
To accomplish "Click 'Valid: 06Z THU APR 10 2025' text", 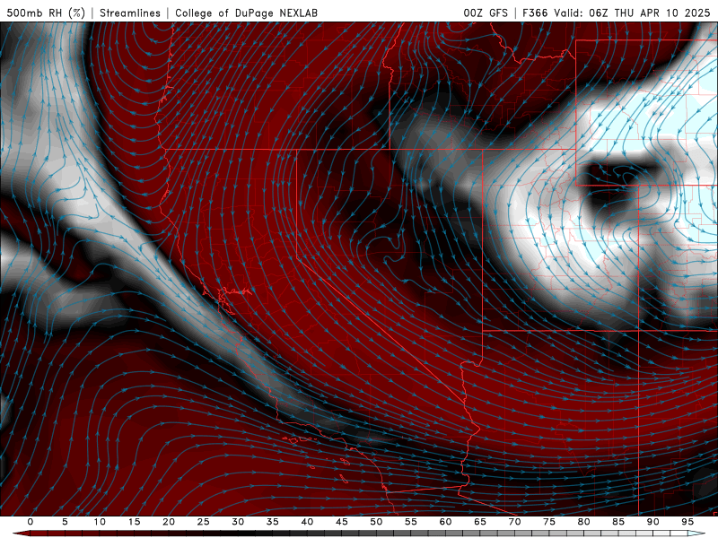I will point(632,13).
